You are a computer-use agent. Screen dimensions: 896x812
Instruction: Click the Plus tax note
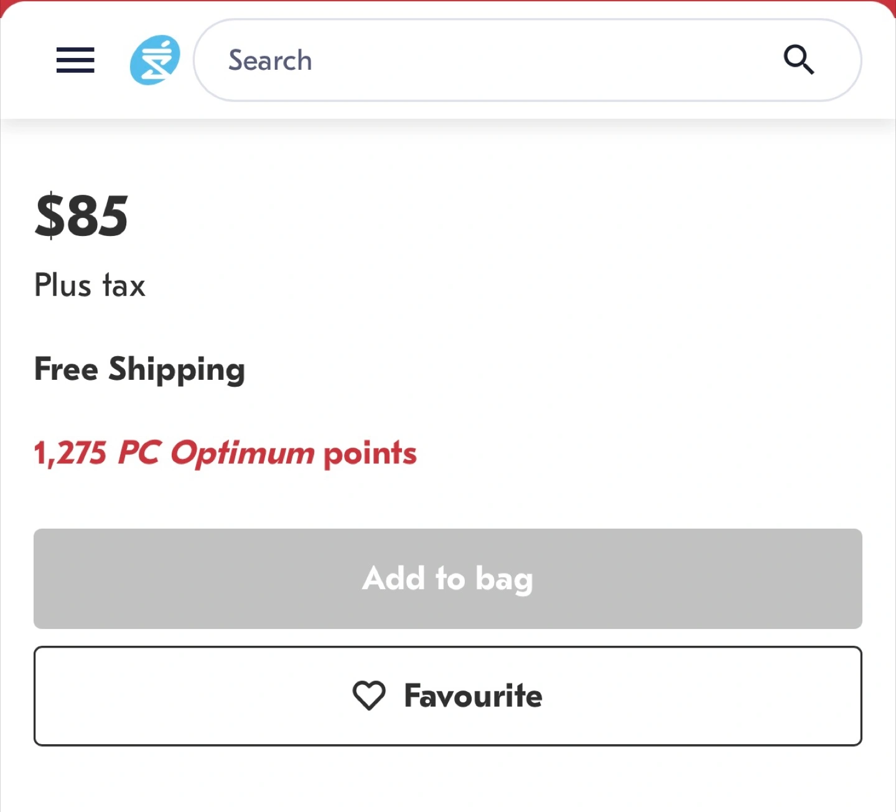point(90,285)
